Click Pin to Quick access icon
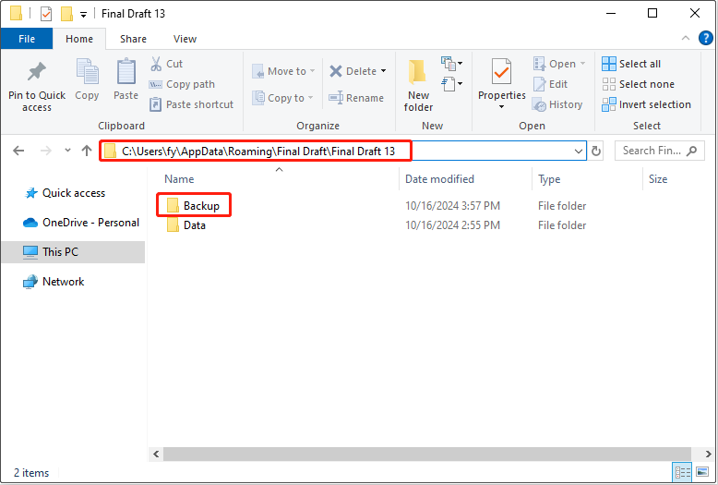Screen dimensions: 718x485 37,72
